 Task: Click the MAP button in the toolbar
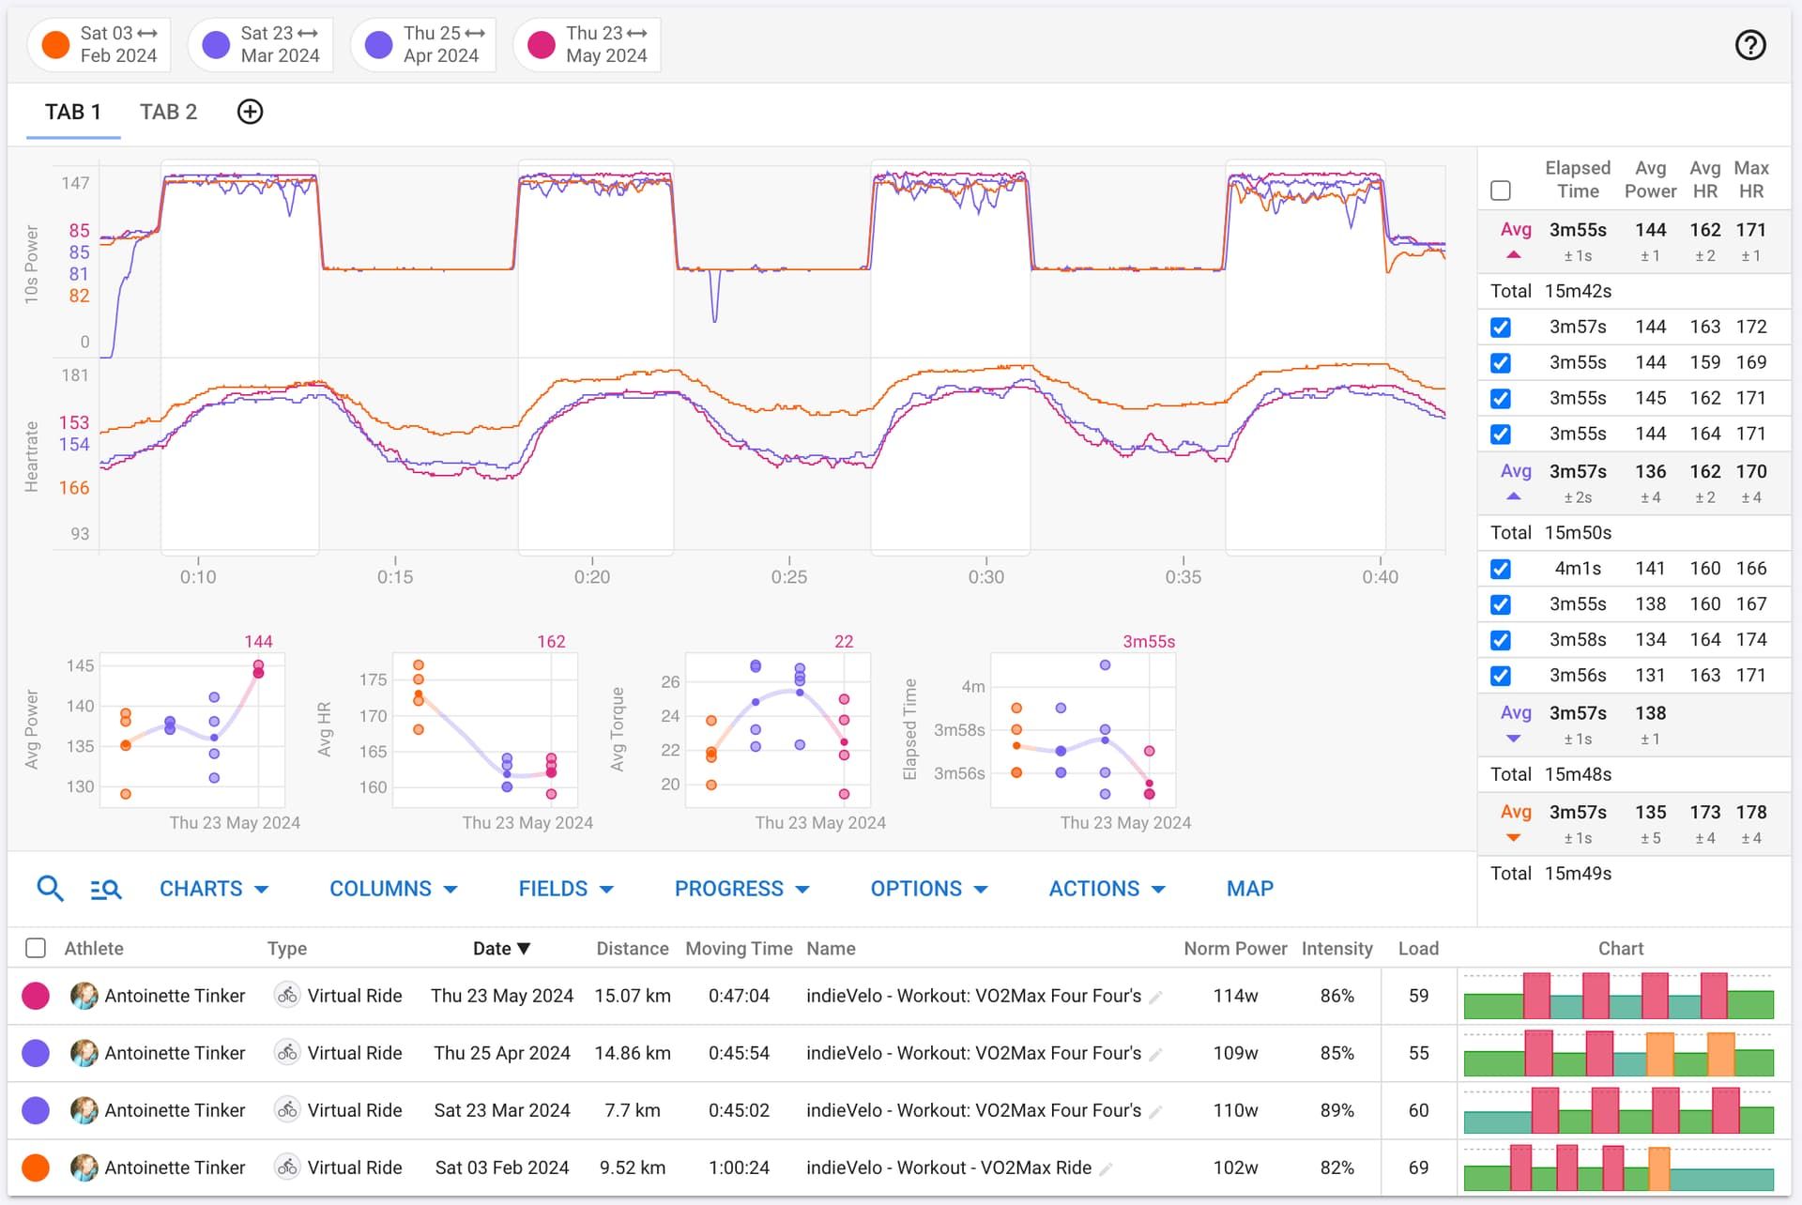(1249, 889)
